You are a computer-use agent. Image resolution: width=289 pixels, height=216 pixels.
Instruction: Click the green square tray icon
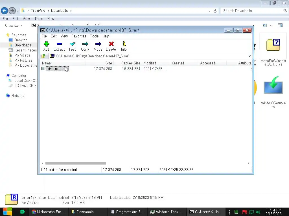coord(236,212)
